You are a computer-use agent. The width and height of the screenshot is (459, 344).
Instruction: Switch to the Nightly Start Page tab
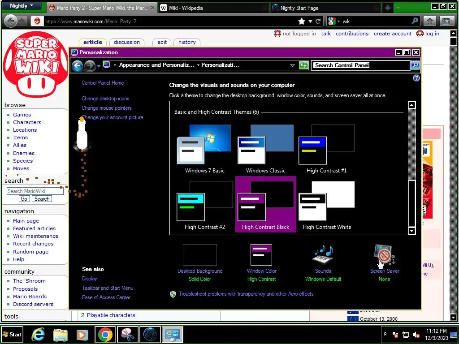[325, 8]
